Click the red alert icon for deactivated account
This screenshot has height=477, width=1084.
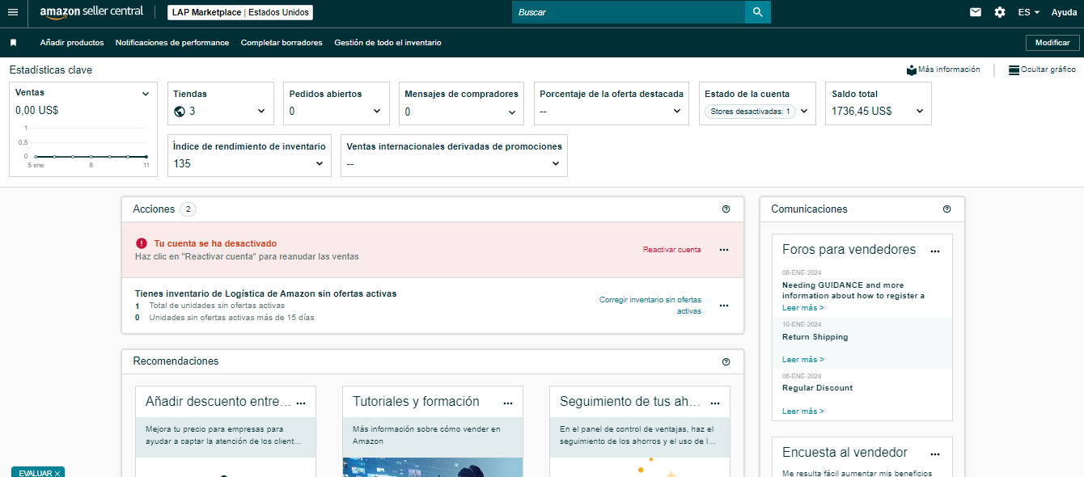pyautogui.click(x=142, y=243)
